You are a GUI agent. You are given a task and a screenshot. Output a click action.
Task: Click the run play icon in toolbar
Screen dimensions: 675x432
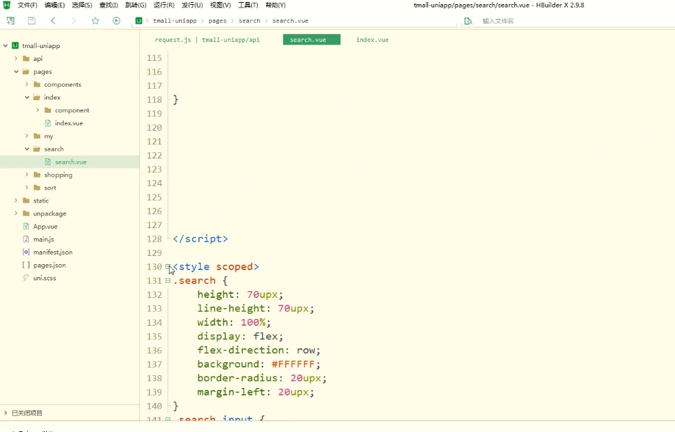(x=116, y=20)
